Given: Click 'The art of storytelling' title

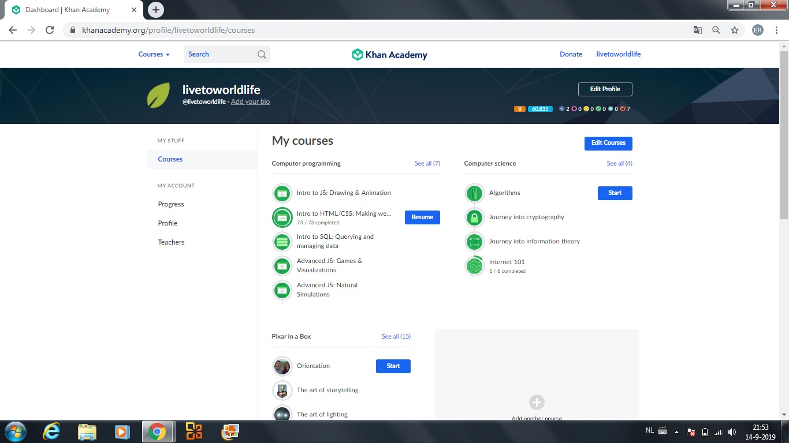Looking at the screenshot, I should coord(327,391).
